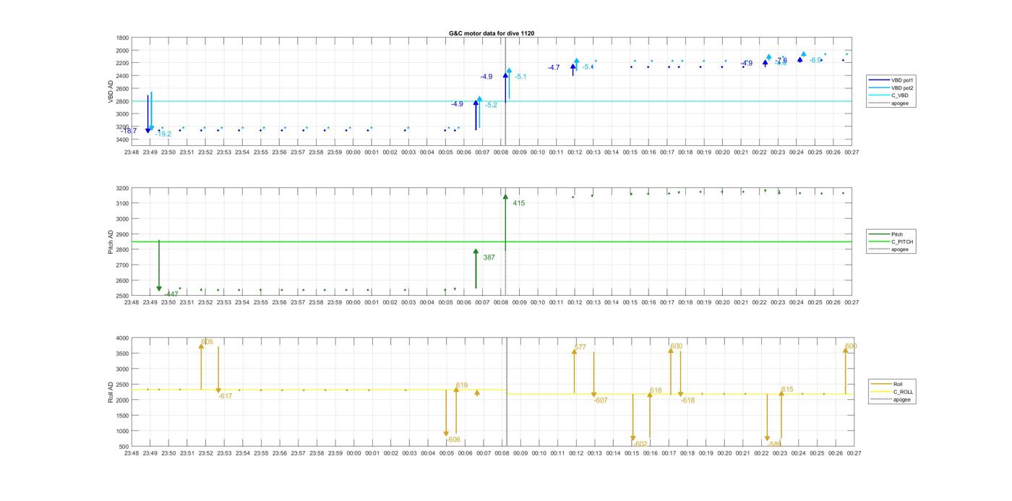Click the '2700' y-axis tick in Pitch plot

click(122, 265)
